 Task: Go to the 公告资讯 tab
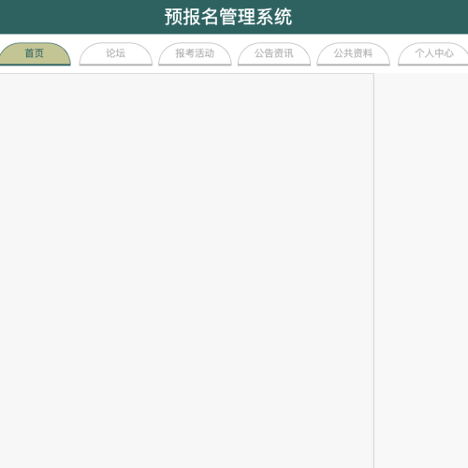(274, 53)
